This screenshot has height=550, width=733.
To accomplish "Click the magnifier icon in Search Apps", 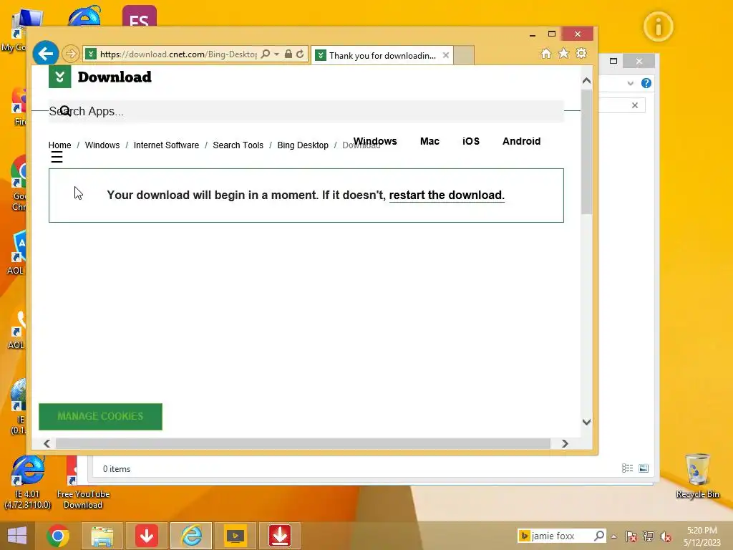I will 65,111.
